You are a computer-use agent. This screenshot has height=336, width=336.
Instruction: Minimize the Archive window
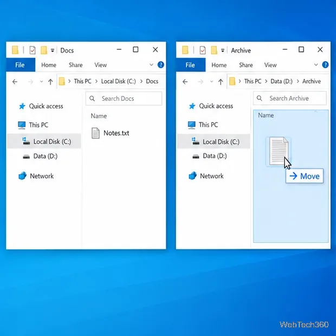click(x=285, y=50)
